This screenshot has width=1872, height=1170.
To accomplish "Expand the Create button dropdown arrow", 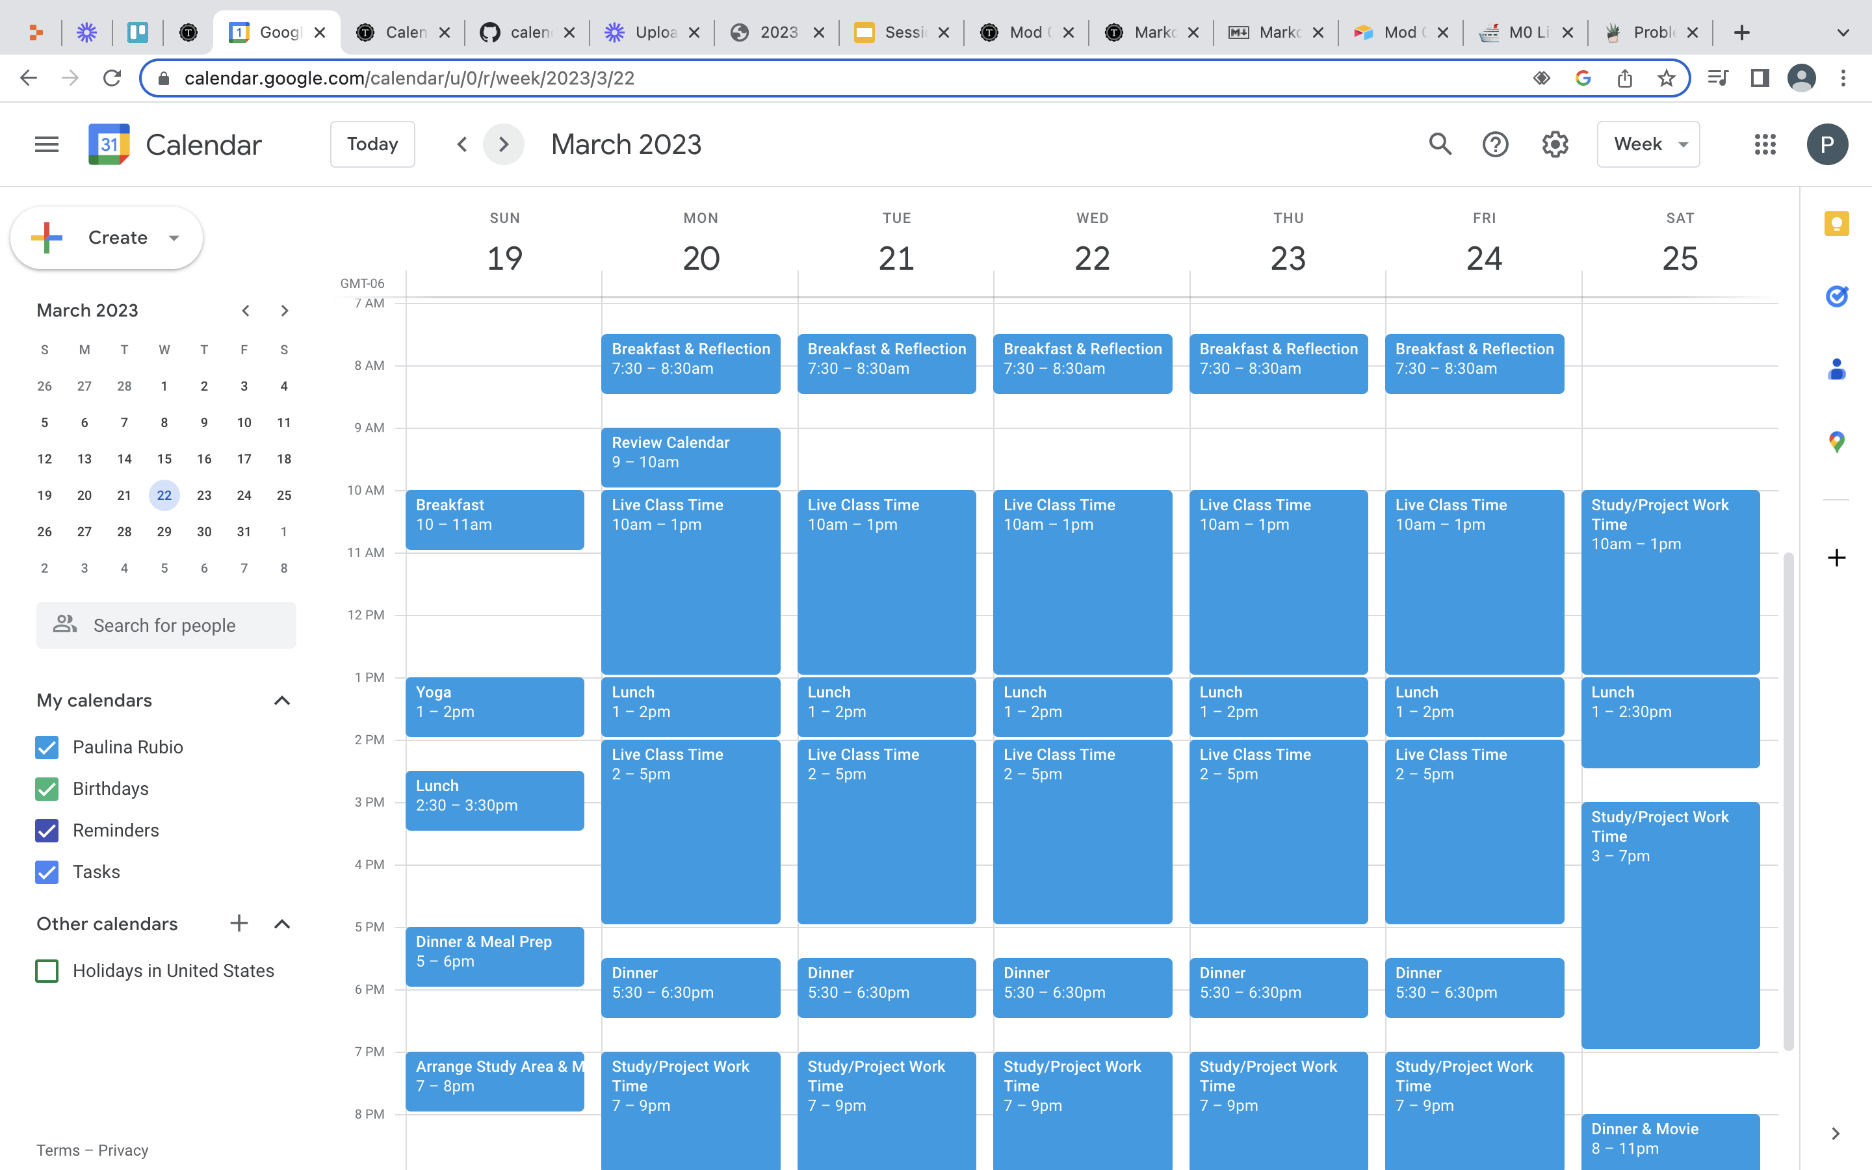I will 174,237.
